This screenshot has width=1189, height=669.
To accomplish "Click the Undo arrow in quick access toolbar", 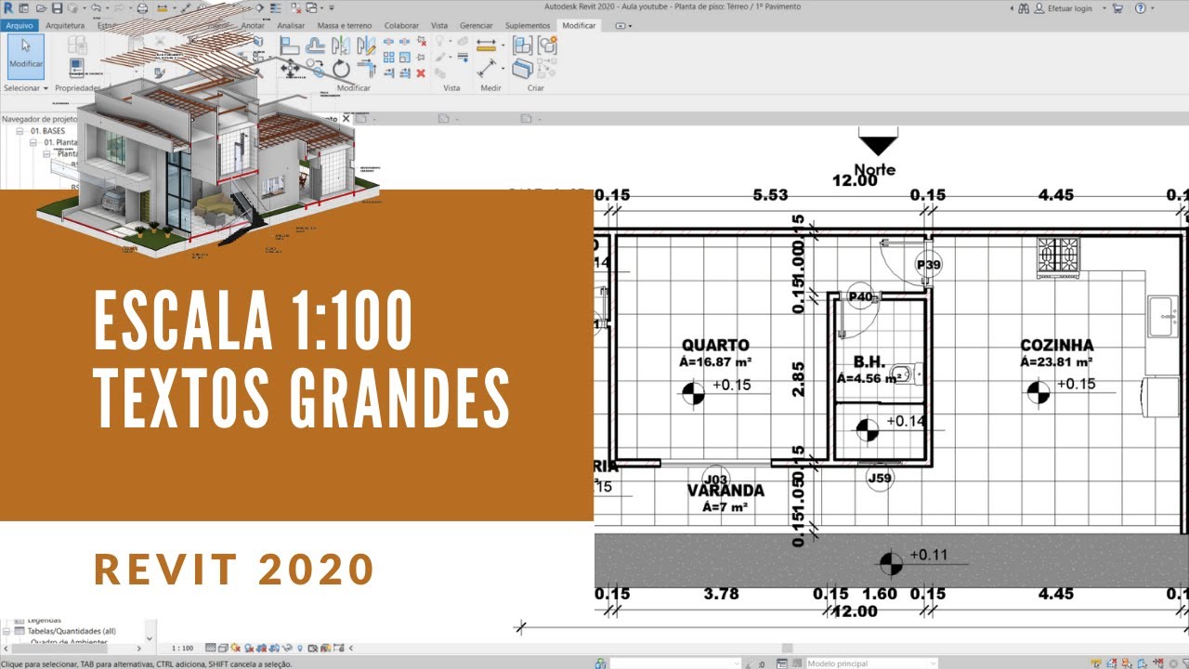I will tap(96, 8).
